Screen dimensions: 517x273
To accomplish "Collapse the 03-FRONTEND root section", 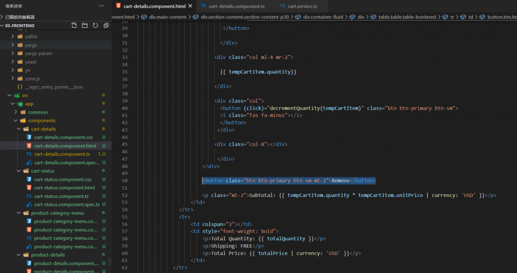I will tap(20, 25).
